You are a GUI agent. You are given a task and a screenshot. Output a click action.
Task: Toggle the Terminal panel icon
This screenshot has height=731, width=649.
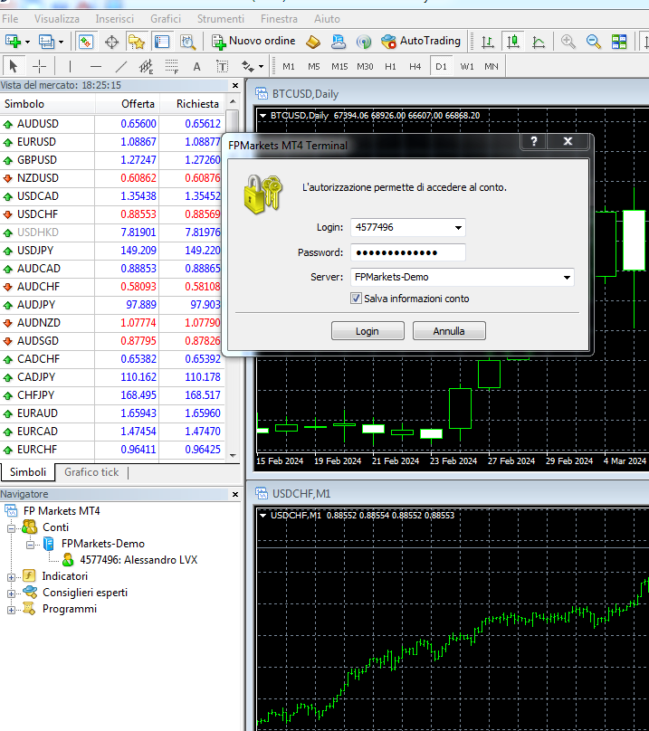pyautogui.click(x=162, y=42)
